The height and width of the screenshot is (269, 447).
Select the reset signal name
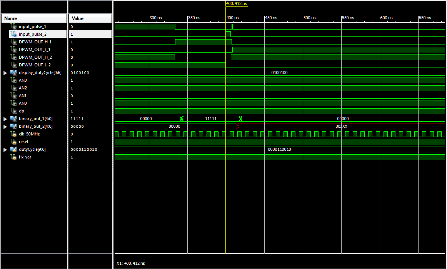24,142
